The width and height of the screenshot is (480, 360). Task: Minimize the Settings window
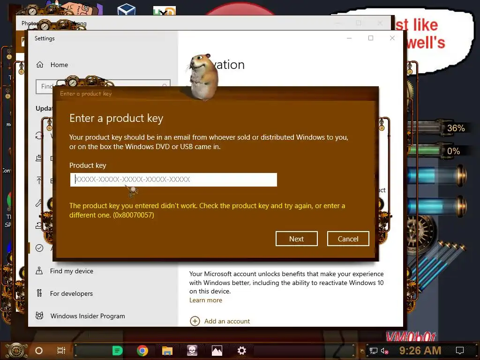click(x=349, y=38)
